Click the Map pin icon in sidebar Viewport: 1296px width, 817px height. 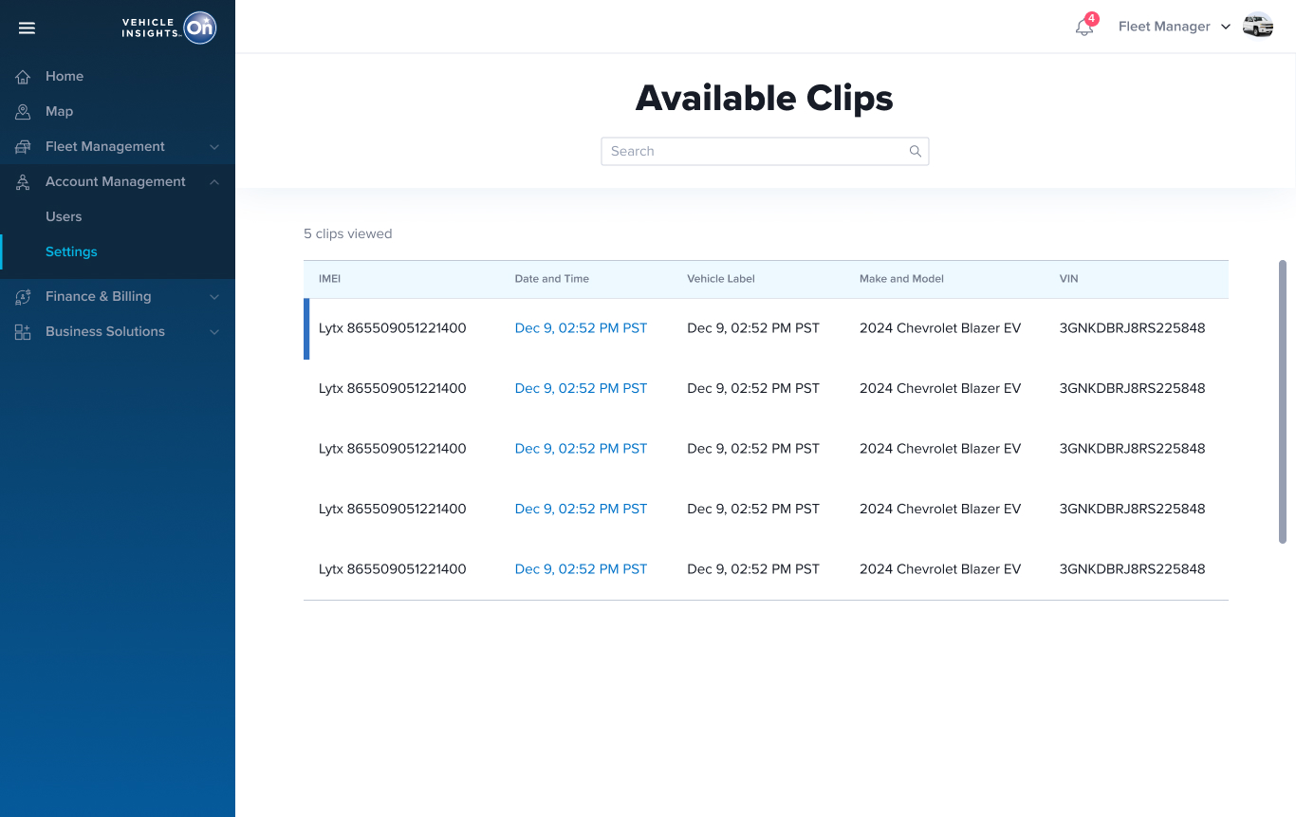point(23,112)
